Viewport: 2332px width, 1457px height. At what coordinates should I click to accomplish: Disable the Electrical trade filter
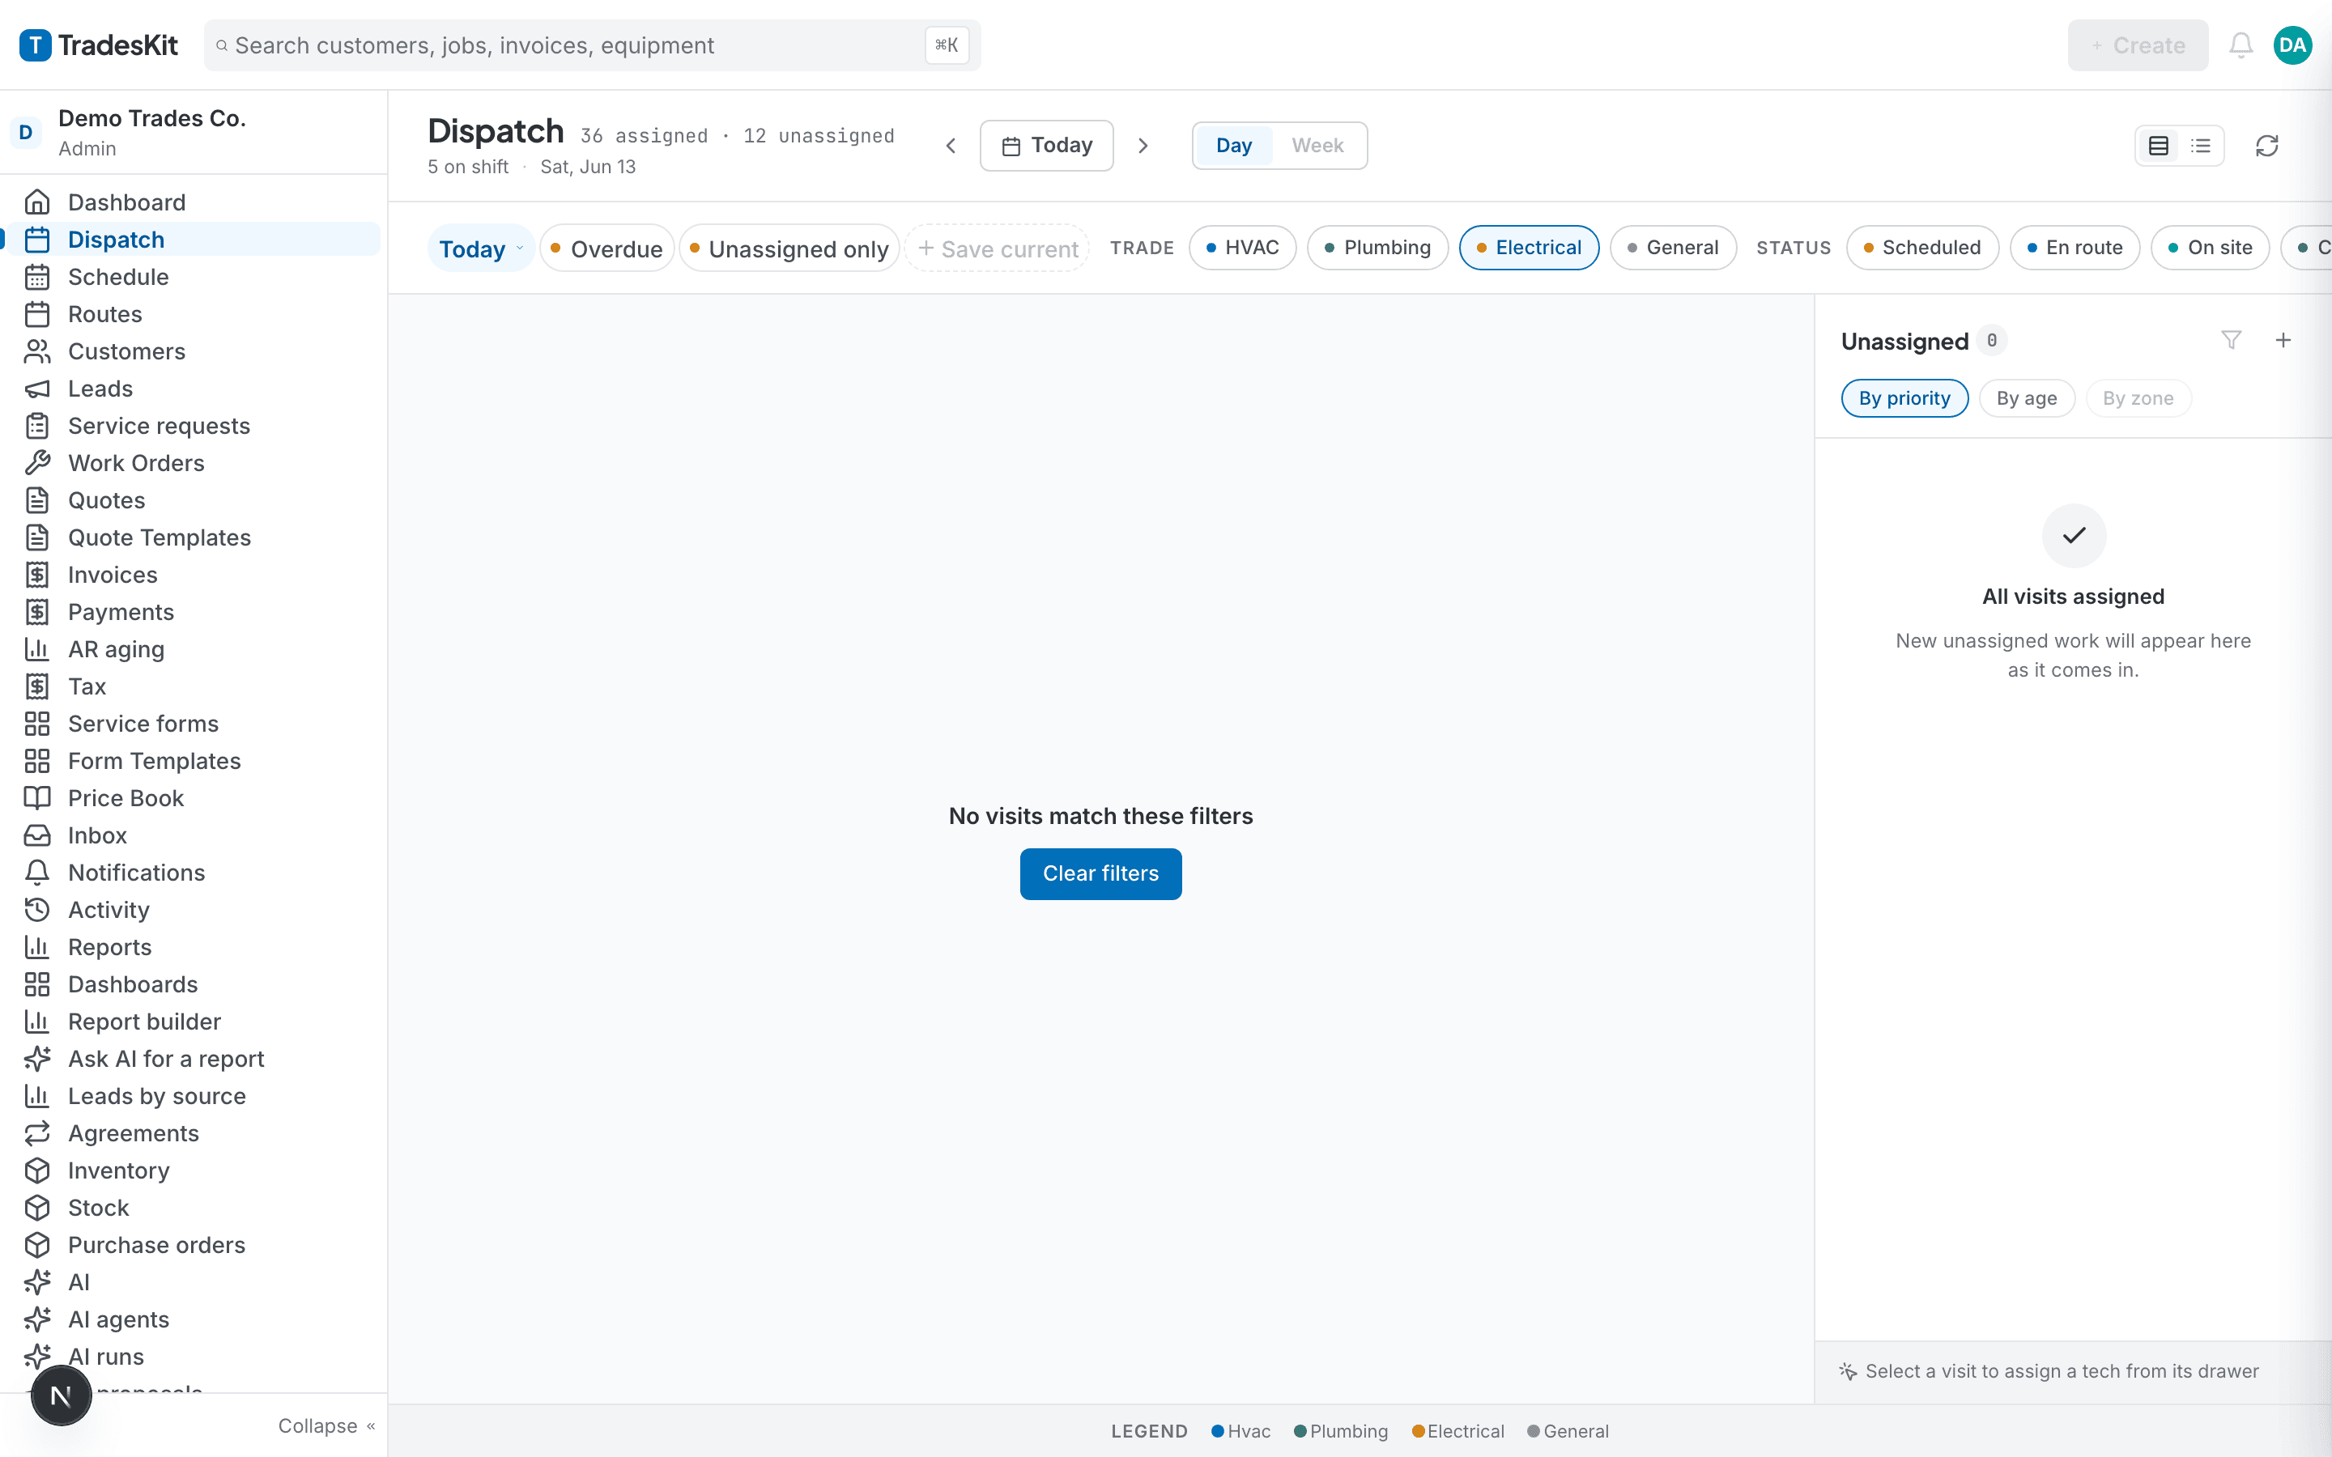[x=1528, y=248]
